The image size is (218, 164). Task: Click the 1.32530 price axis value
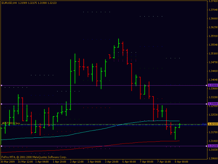pyautogui.click(x=213, y=115)
